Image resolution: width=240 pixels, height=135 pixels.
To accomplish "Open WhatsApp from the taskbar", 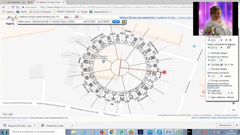I will pyautogui.click(x=121, y=132).
